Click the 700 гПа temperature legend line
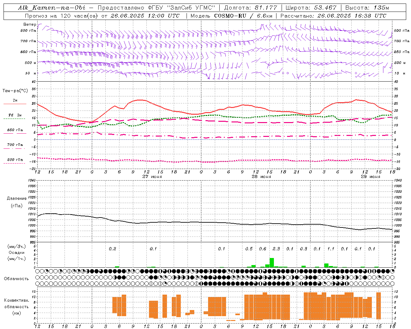The image size is (411, 329). [x=15, y=148]
